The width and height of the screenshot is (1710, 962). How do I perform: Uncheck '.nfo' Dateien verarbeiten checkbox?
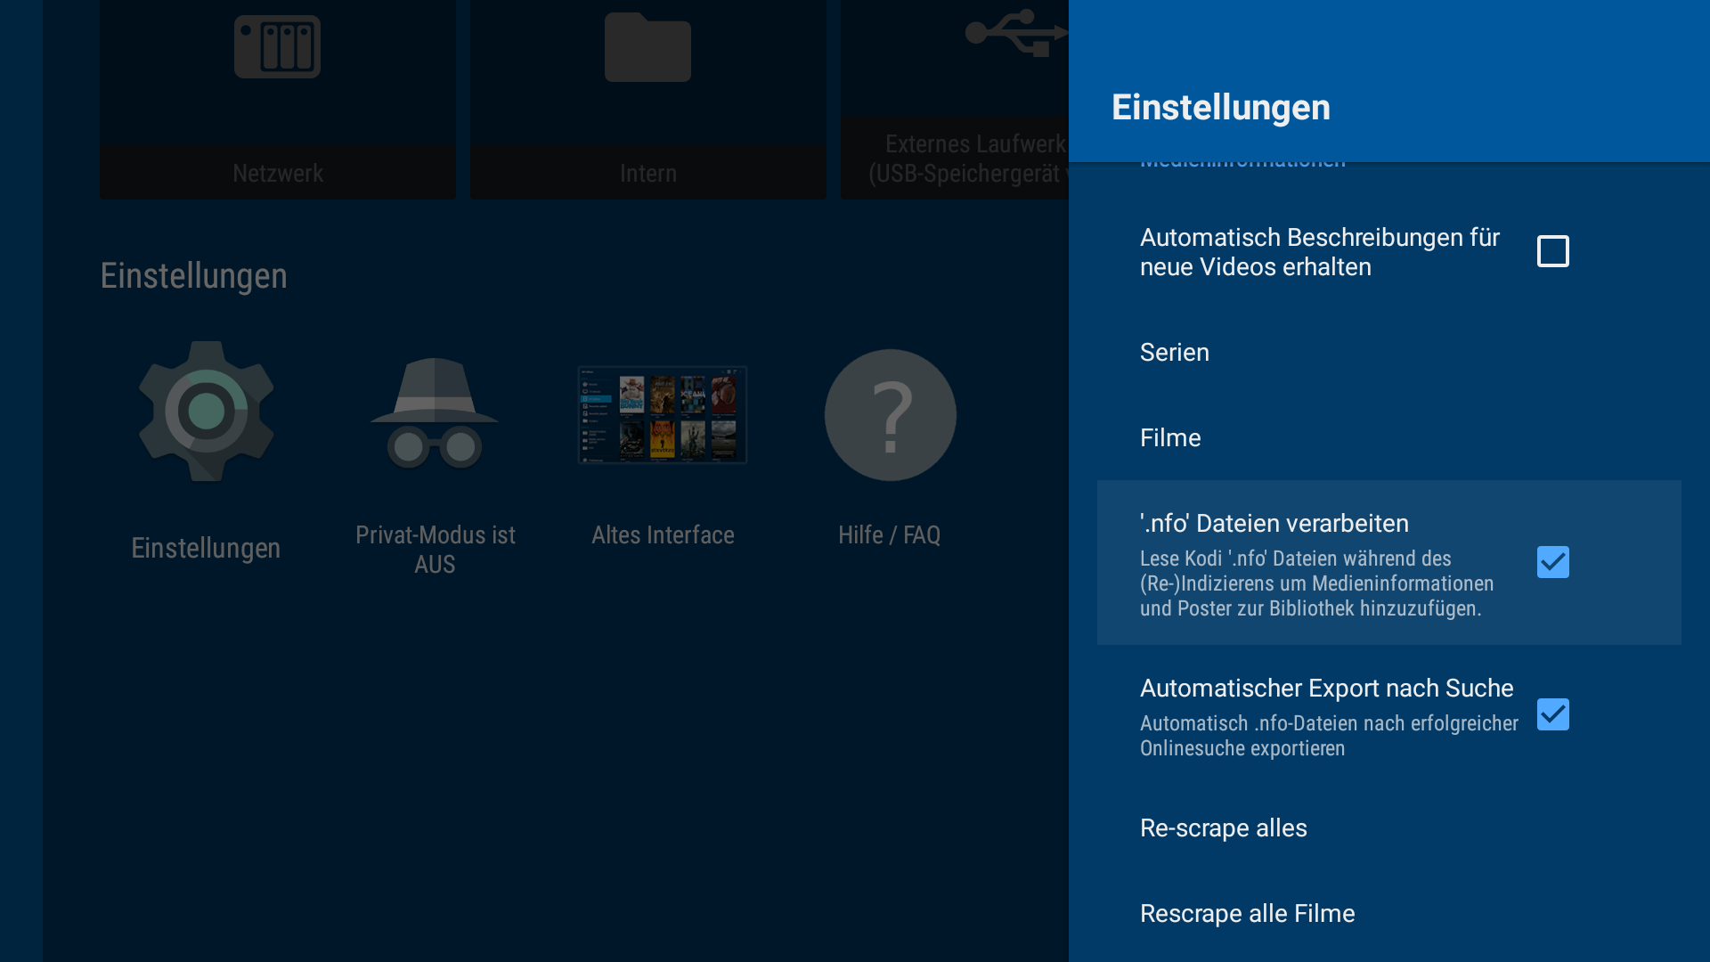coord(1552,562)
